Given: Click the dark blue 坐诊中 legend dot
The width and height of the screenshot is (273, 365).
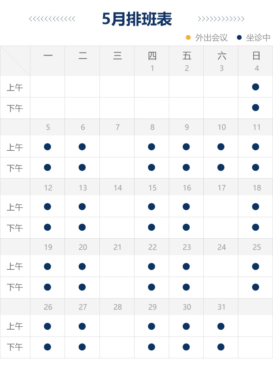Looking at the screenshot, I should [239, 37].
